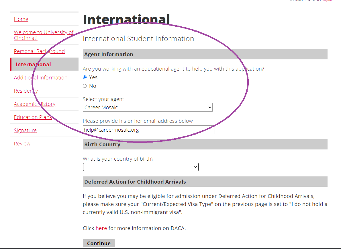
Task: Click the Select your agent label
Action: 103,99
